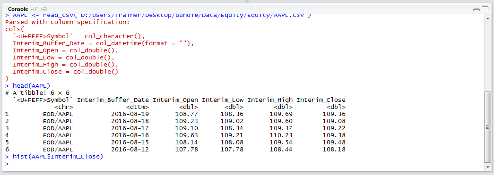Image resolution: width=494 pixels, height=175 pixels.
Task: Click the open value 109.23
Action: click(x=187, y=121)
